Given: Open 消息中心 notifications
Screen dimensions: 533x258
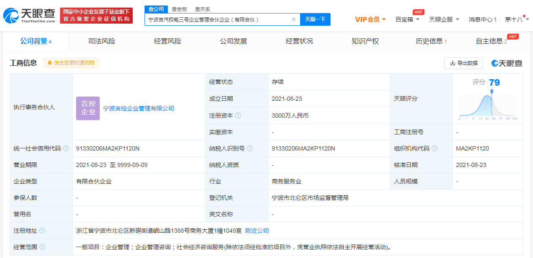Looking at the screenshot, I should [482, 19].
